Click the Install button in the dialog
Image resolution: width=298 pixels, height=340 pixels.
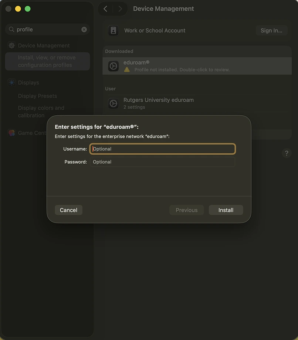[226, 210]
